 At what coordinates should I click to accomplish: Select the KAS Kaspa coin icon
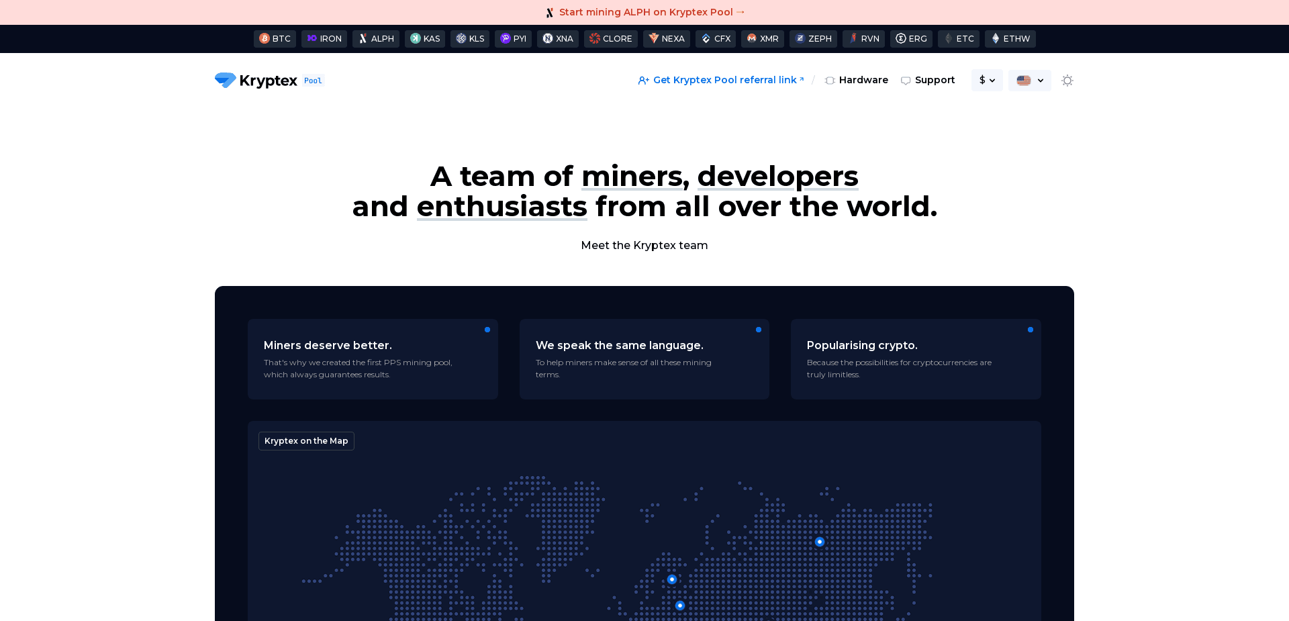click(x=415, y=39)
